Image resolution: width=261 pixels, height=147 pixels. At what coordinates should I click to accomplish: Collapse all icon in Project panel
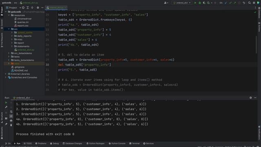coord(32,8)
